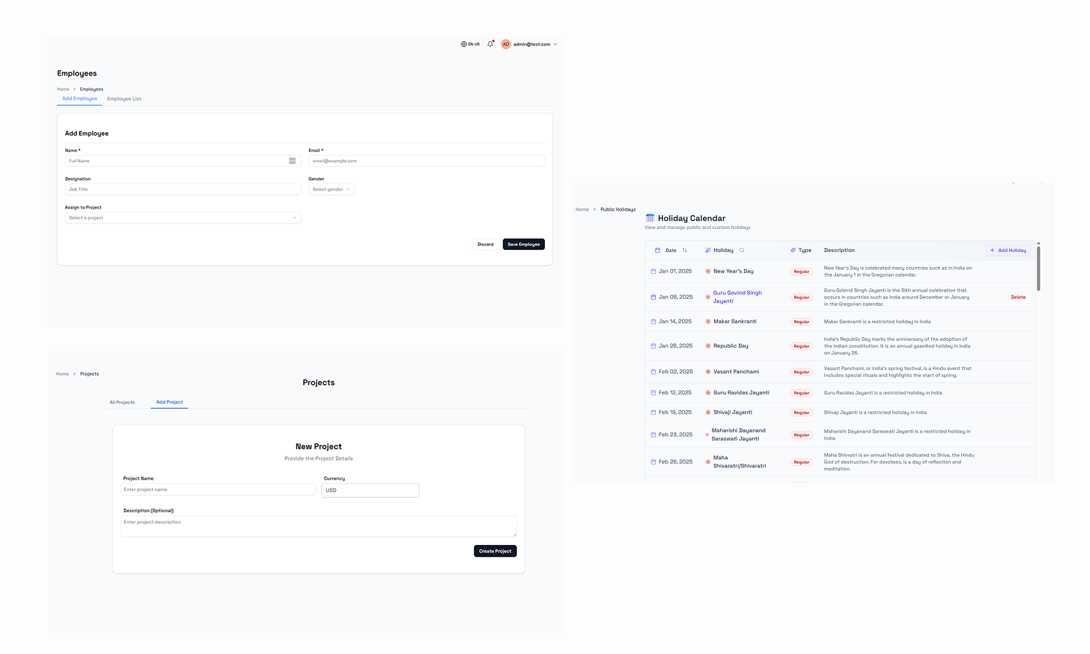Expand the Select a project dropdown
Screen dimensions: 1090x654
[182, 217]
